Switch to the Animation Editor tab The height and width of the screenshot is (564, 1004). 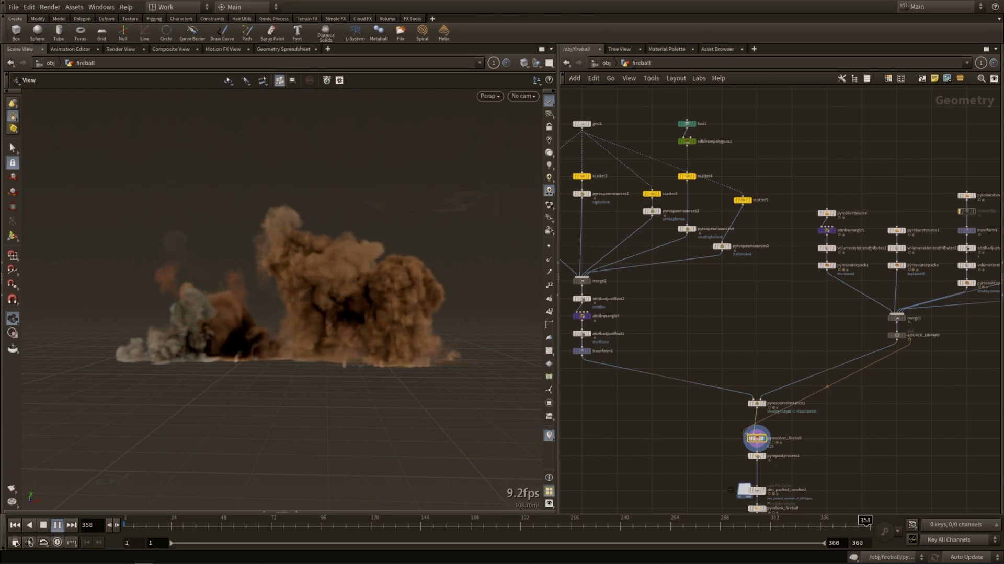click(x=71, y=49)
